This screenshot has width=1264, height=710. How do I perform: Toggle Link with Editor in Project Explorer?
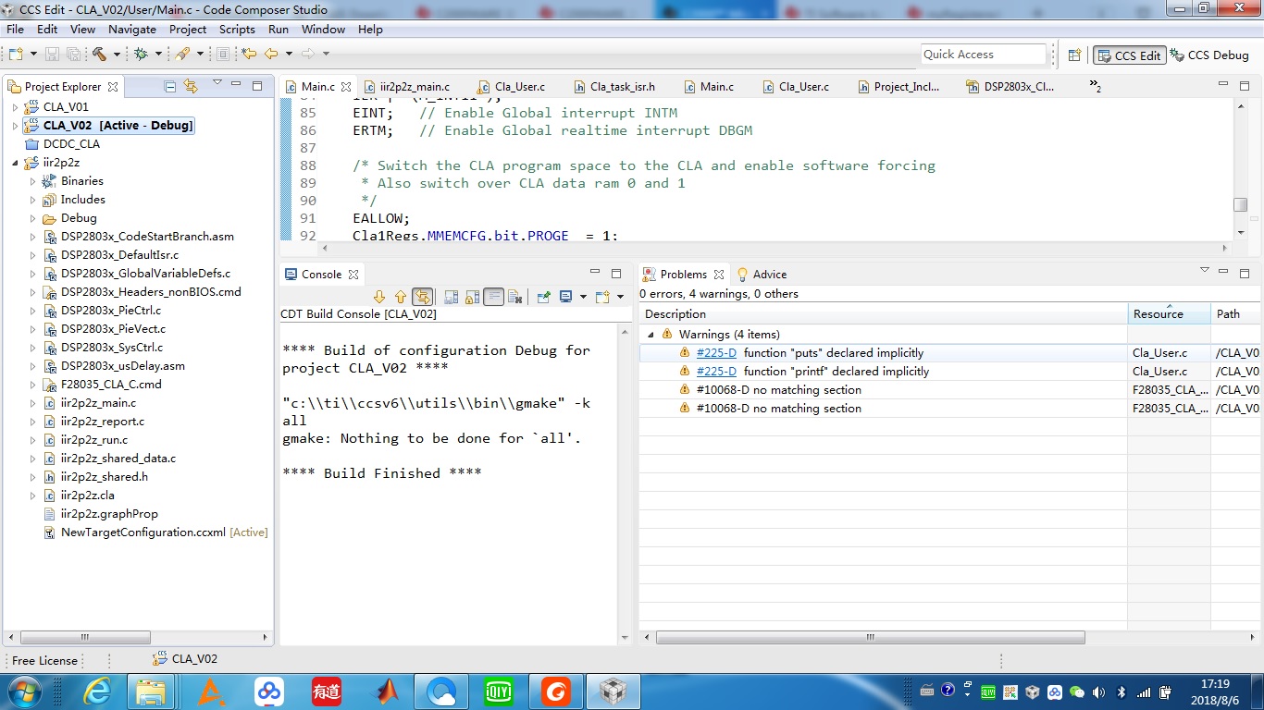191,86
